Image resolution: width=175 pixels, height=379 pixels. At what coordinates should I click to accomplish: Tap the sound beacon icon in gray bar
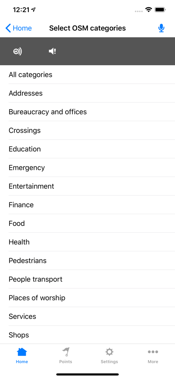(x=17, y=51)
